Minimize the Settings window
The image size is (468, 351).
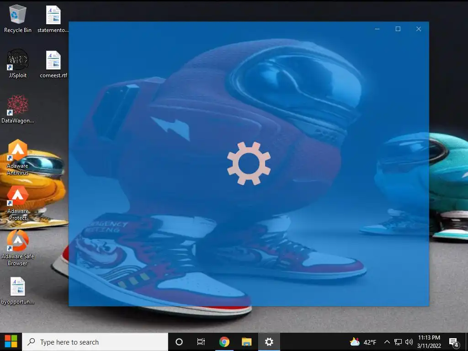(x=377, y=29)
